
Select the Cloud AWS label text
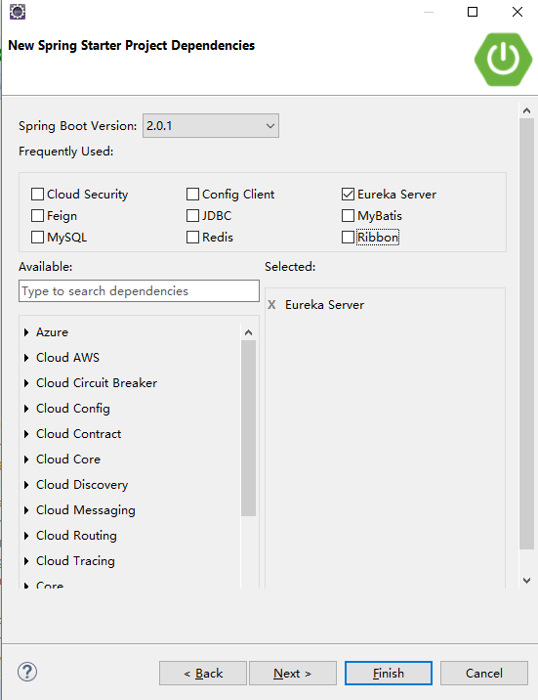click(67, 358)
